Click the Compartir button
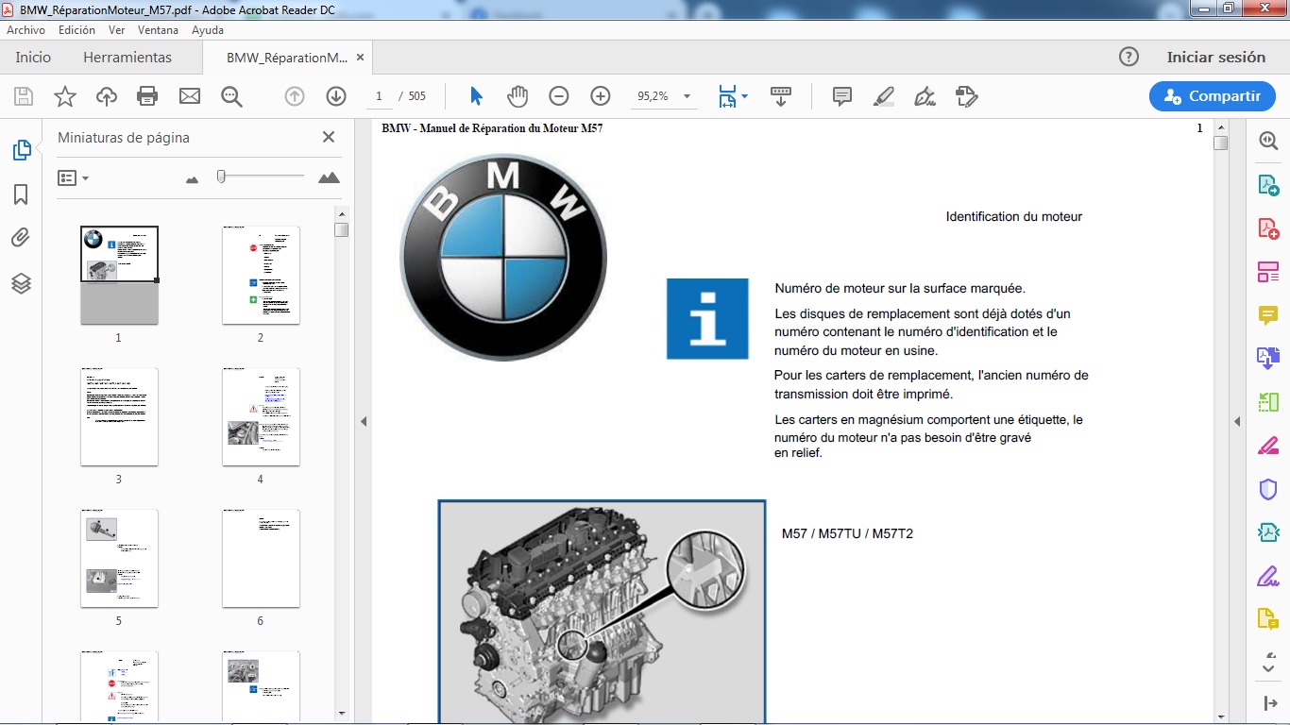Viewport: 1290px width, 725px height. (1212, 95)
